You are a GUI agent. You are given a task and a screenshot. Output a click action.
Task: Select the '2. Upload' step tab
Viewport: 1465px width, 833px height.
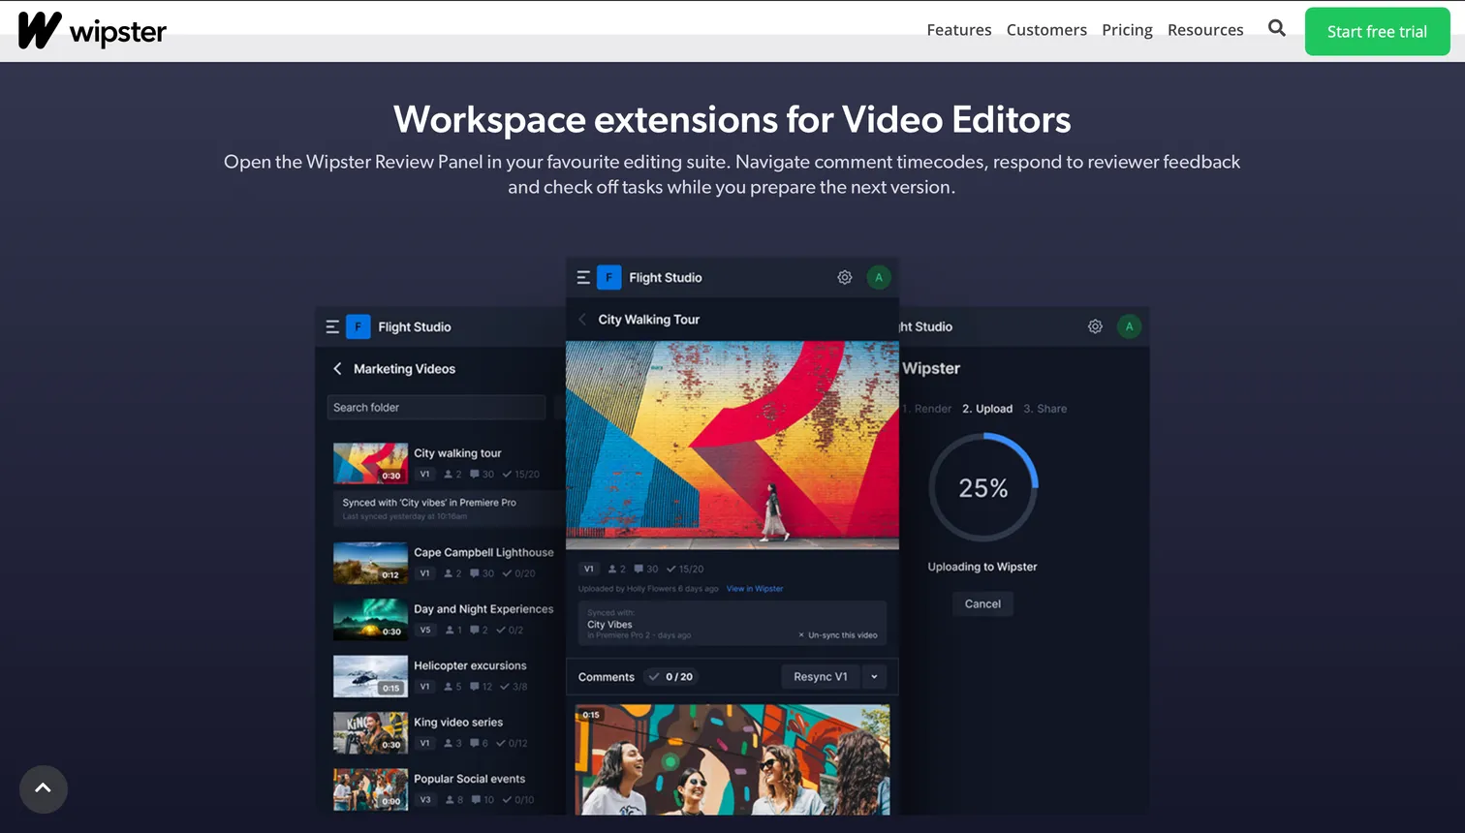988,408
